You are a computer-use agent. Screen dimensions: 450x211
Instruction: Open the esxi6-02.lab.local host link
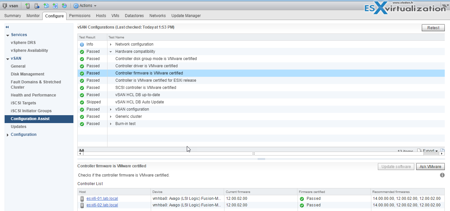tap(102, 205)
